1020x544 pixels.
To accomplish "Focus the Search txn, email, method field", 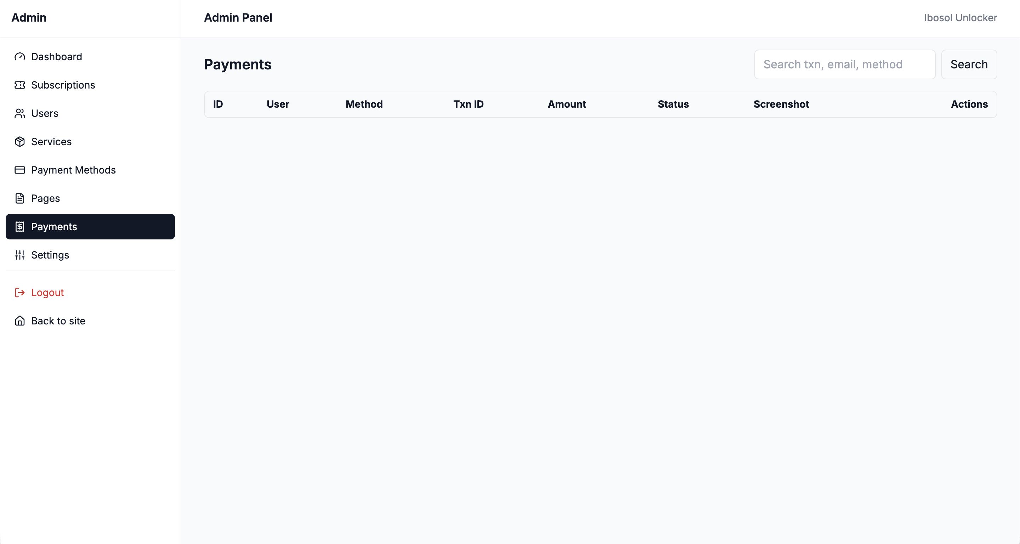I will (844, 64).
